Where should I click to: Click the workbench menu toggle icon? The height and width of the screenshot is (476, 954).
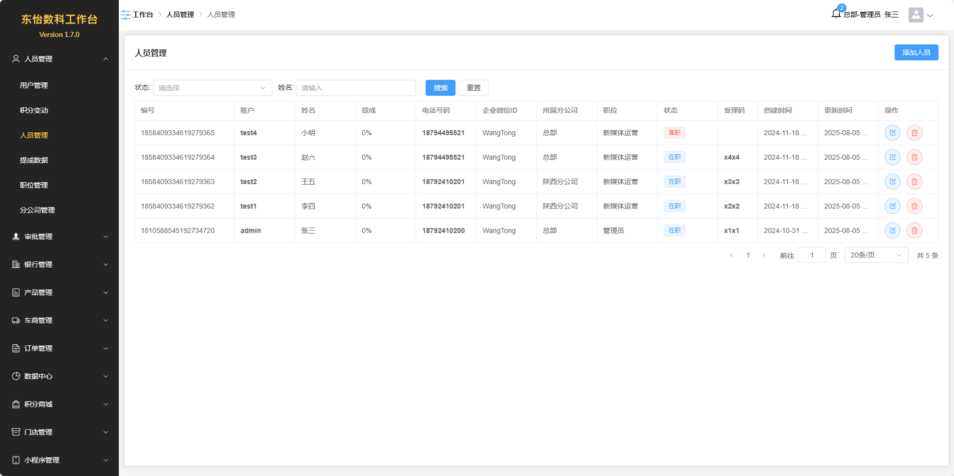tap(126, 15)
